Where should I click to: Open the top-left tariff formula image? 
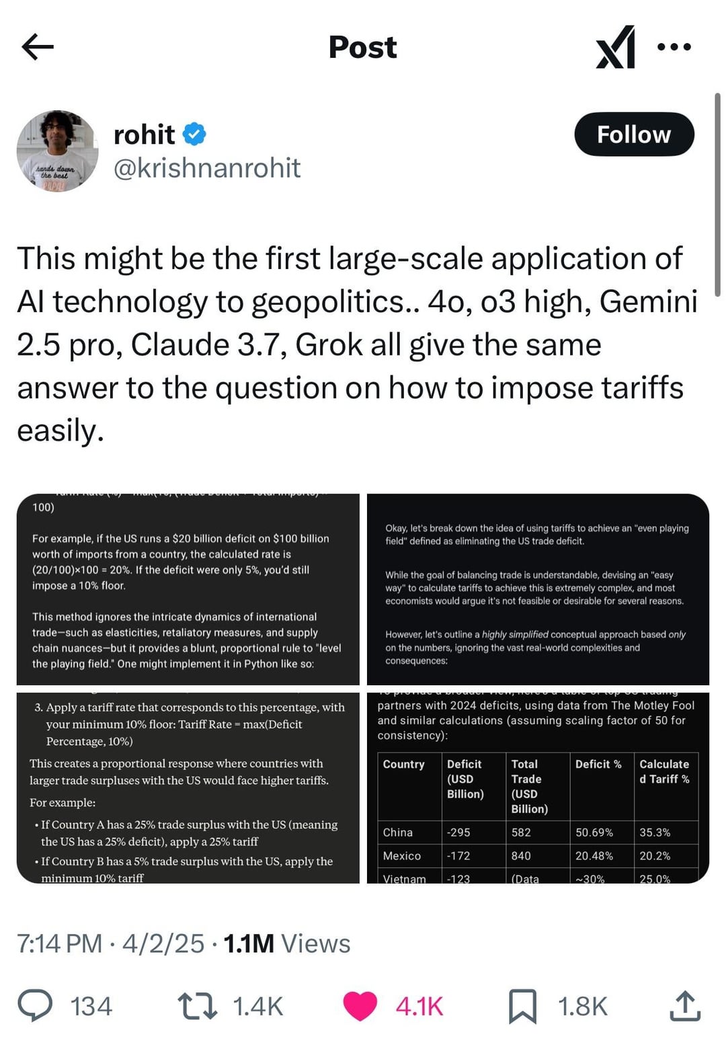tap(188, 589)
